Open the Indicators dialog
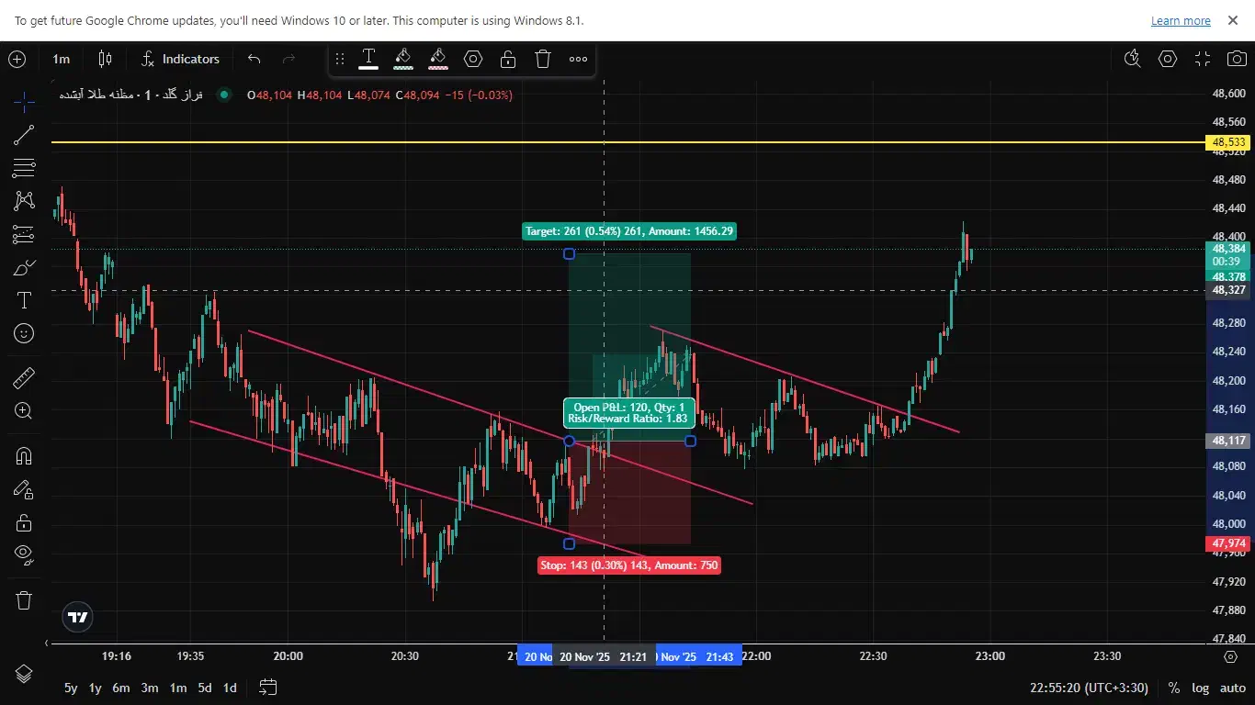Viewport: 1255px width, 705px height. (x=180, y=59)
